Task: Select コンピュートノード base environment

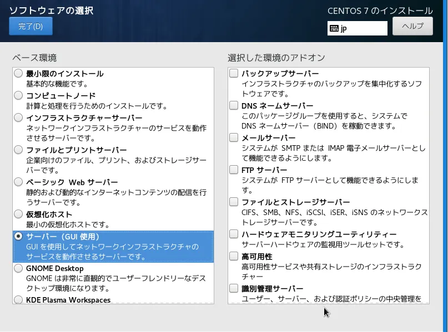Action: tap(18, 95)
